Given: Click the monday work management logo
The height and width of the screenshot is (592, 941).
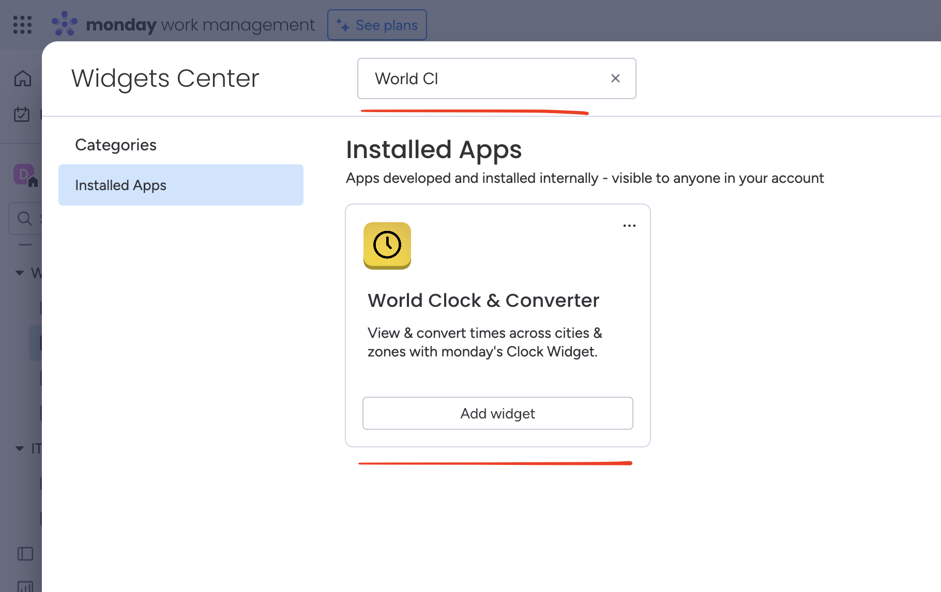Looking at the screenshot, I should 183,24.
